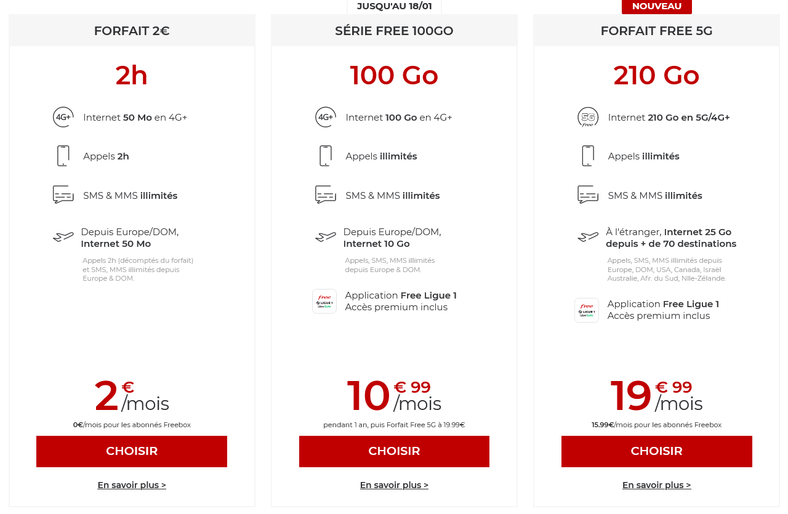The height and width of the screenshot is (514, 788).
Task: Click the 4G+ icon in Série Free 100Go
Action: (x=326, y=117)
